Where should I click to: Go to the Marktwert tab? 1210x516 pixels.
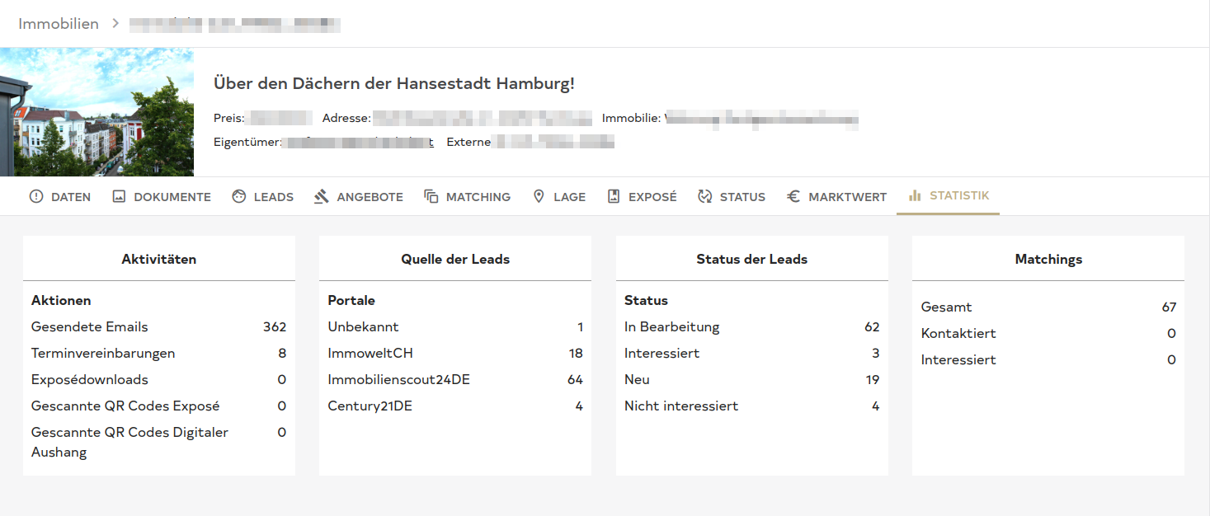[847, 197]
